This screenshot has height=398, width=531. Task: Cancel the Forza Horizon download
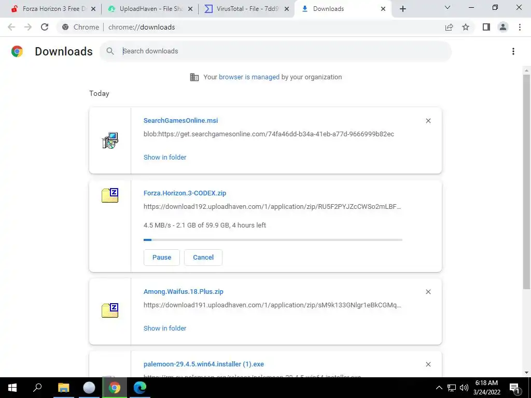click(203, 258)
